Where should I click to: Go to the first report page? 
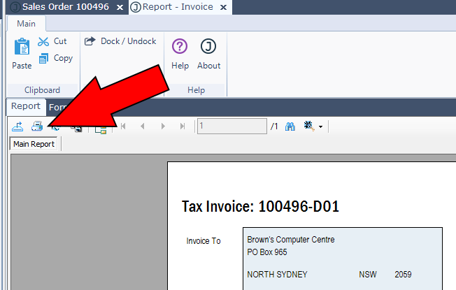(x=124, y=126)
